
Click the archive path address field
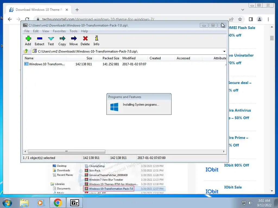[127, 51]
